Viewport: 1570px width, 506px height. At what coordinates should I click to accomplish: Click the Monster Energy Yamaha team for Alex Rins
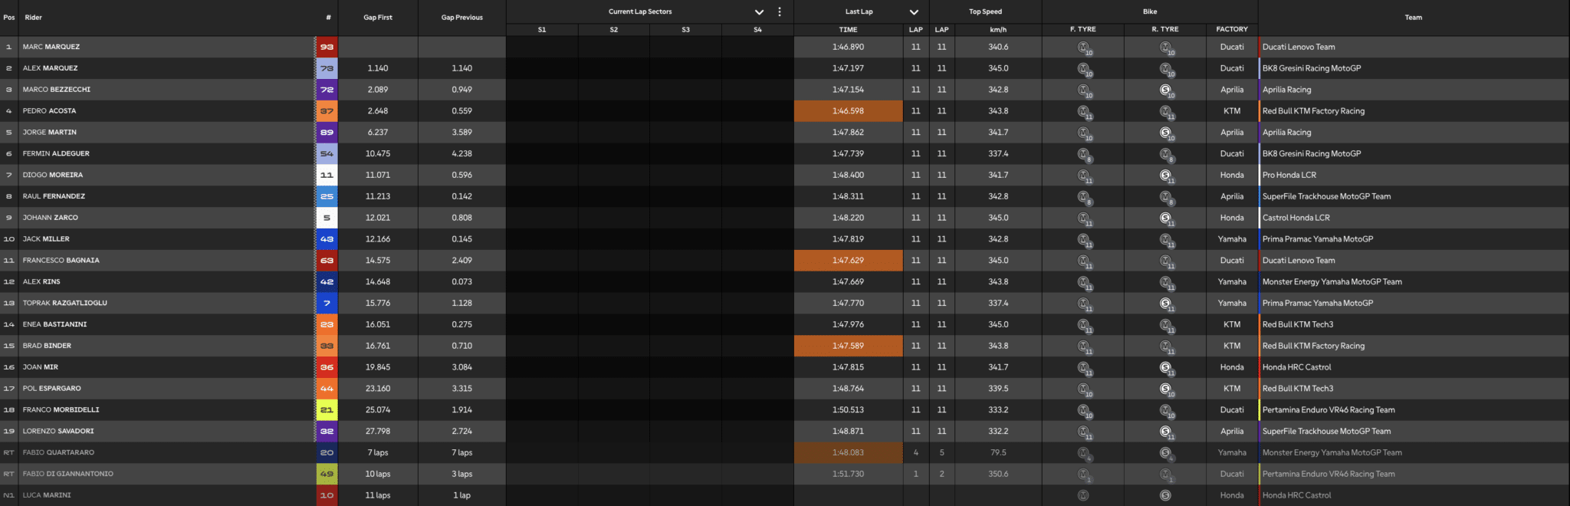[x=1332, y=282]
